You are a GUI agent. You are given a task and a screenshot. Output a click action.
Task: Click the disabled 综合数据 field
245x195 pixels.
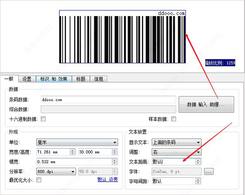(108, 109)
